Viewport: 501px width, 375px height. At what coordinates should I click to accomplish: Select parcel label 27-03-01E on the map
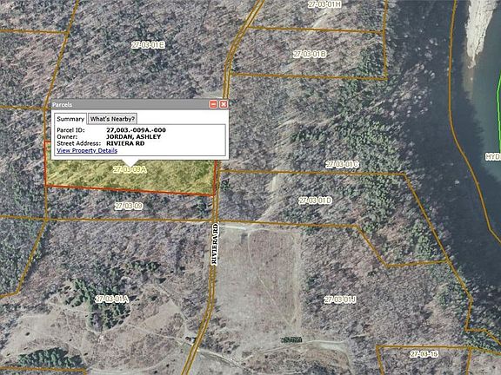pyautogui.click(x=148, y=45)
